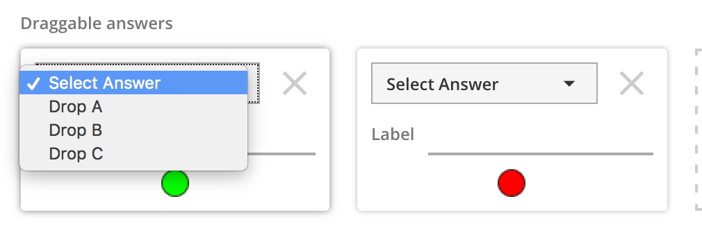Viewport: 702px width, 251px height.
Task: Click the dashed placeholder card at the right edge
Action: tap(699, 129)
